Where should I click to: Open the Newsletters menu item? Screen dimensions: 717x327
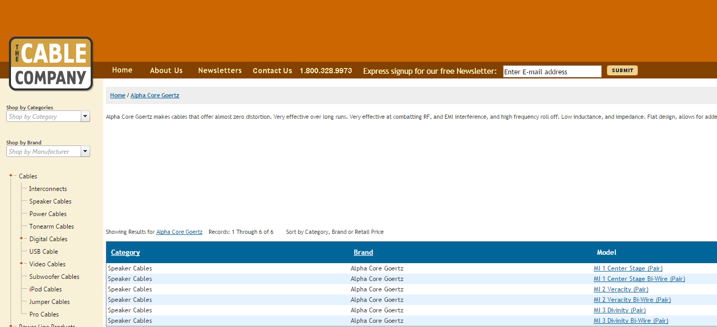pos(220,71)
